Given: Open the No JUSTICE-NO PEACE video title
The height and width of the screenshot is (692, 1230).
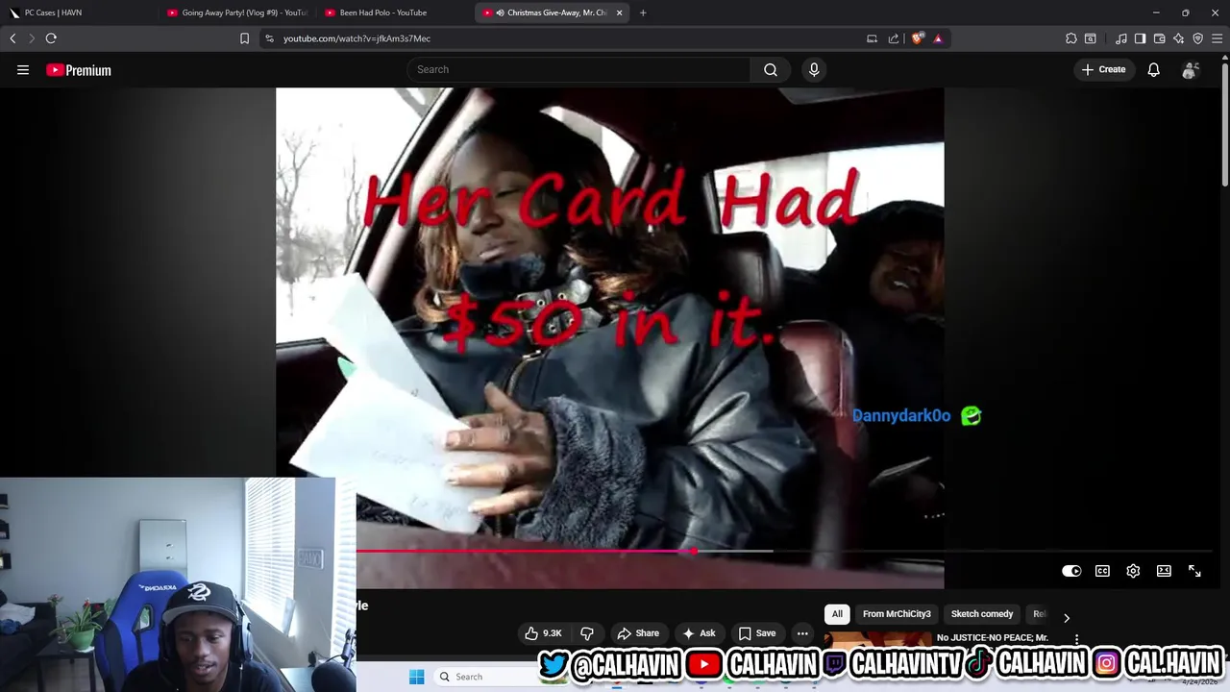Looking at the screenshot, I should point(993,638).
